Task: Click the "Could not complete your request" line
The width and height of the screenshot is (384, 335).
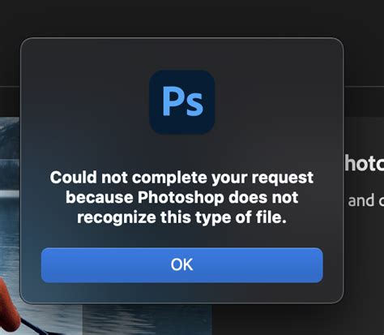Action: (181, 178)
